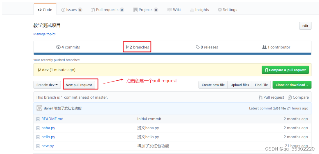Open the commit hash 2d38f8e
319x154 pixels.
pos(279,108)
